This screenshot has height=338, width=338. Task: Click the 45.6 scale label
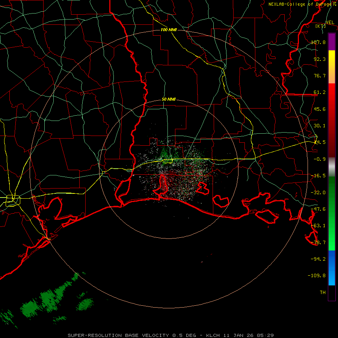pos(320,109)
